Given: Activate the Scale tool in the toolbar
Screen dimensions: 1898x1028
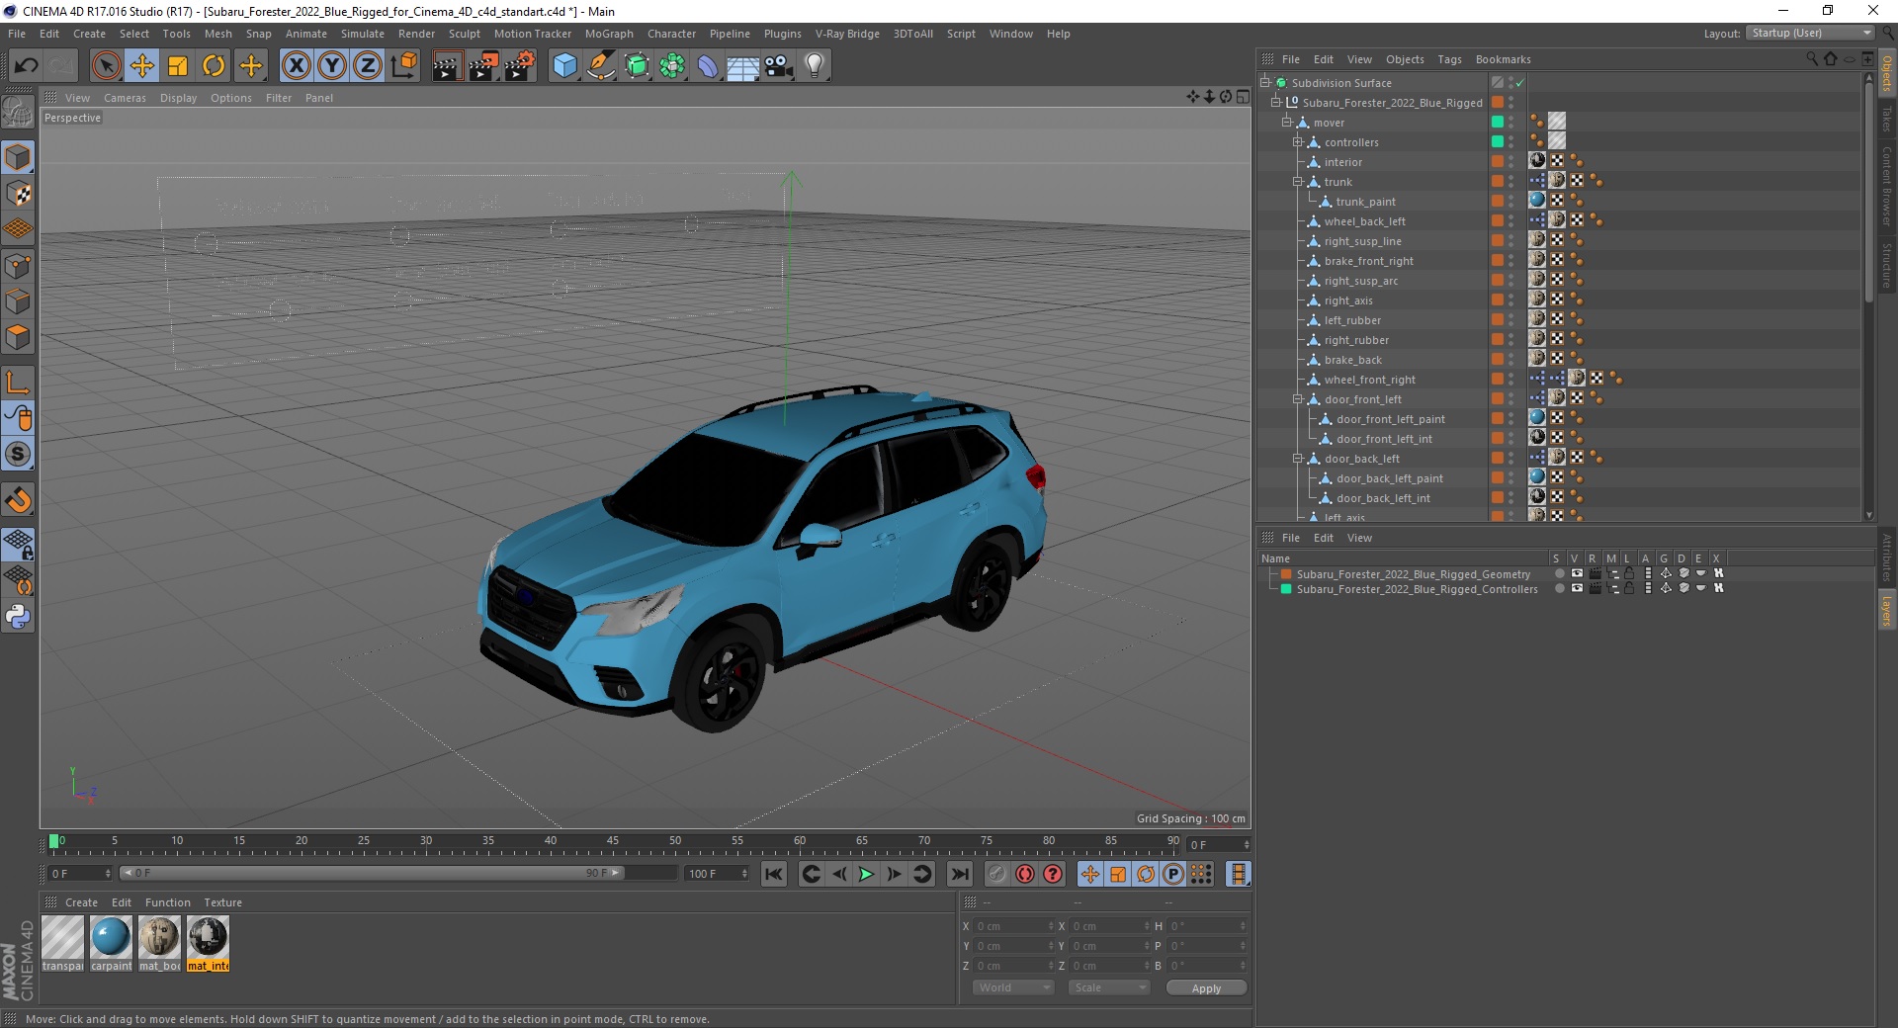Looking at the screenshot, I should point(178,66).
